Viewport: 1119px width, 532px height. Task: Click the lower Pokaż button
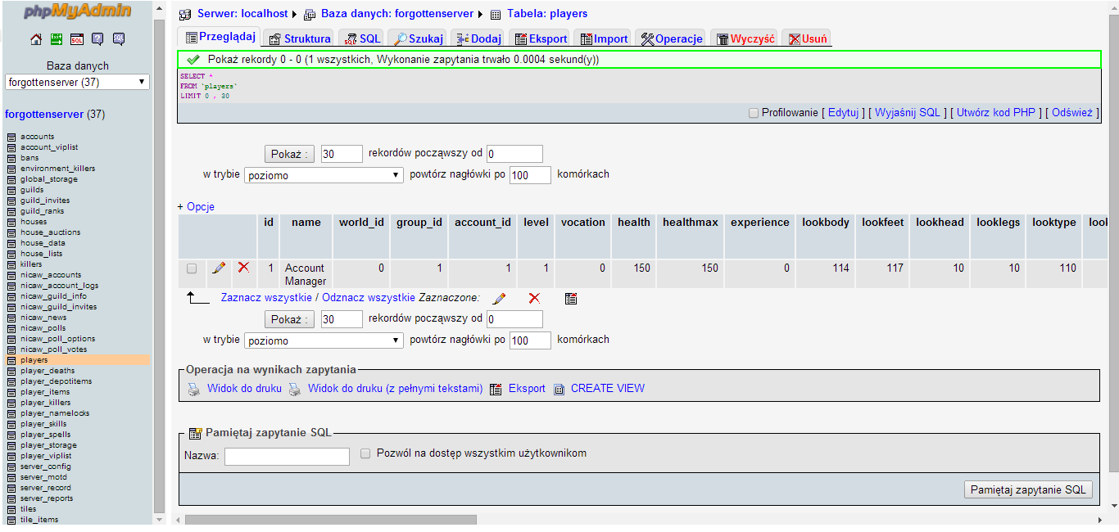tap(289, 319)
